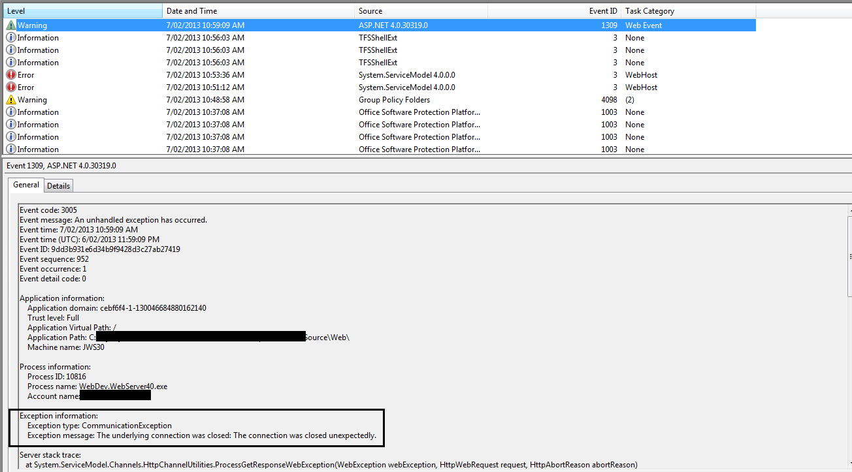Click the Web Event task category cell
This screenshot has height=472, width=852.
point(643,25)
